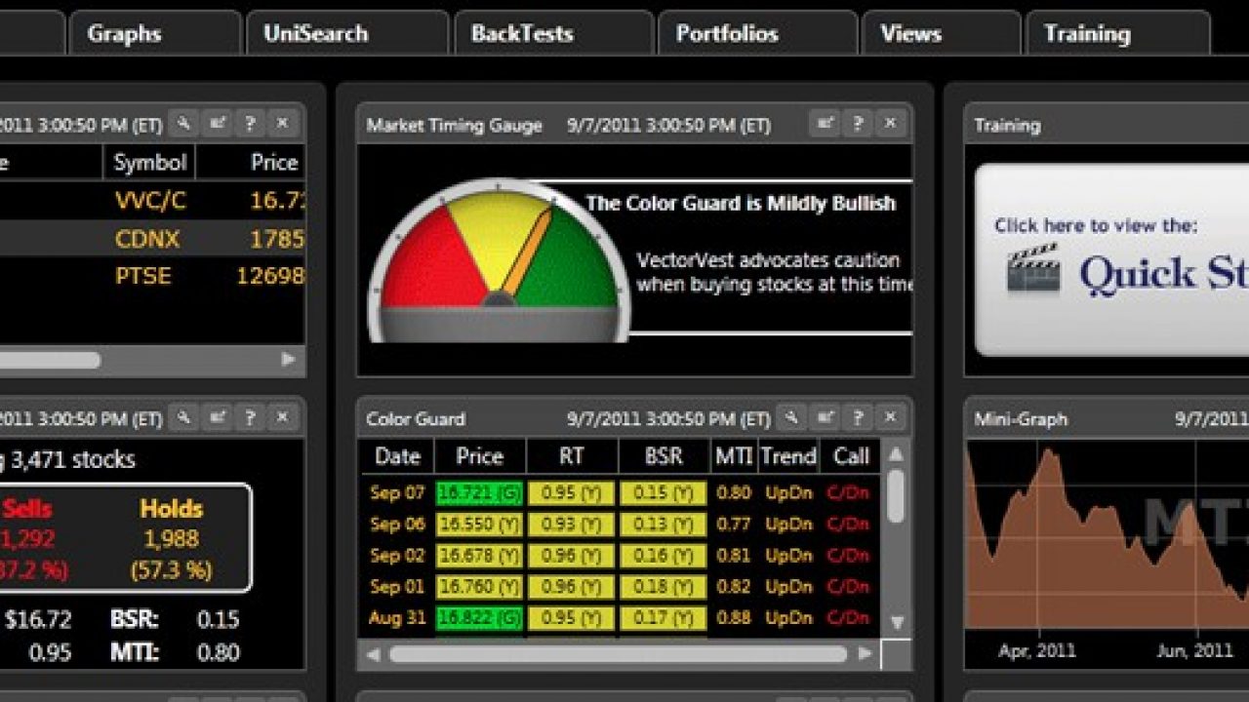Click the Market Timing gauge dial

pos(499,260)
